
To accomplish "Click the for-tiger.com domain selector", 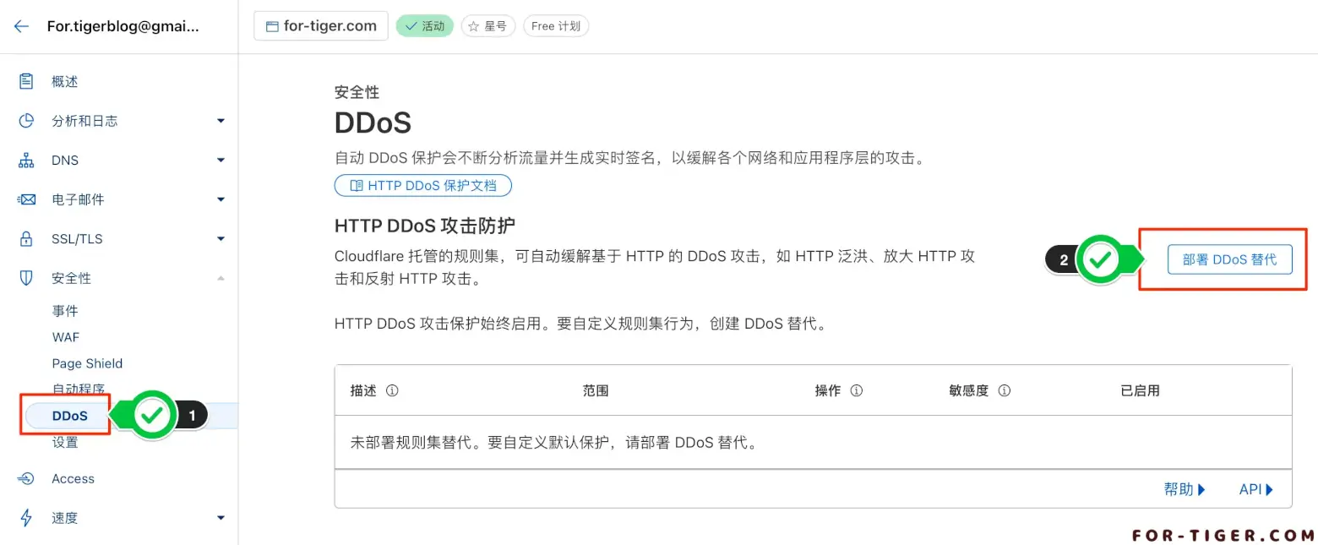I will pos(321,26).
